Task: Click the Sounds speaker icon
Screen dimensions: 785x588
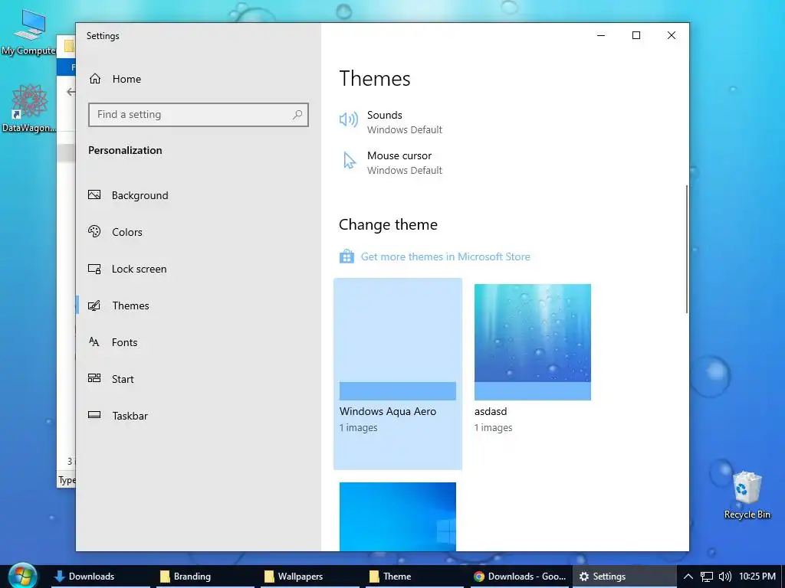Action: pos(349,119)
